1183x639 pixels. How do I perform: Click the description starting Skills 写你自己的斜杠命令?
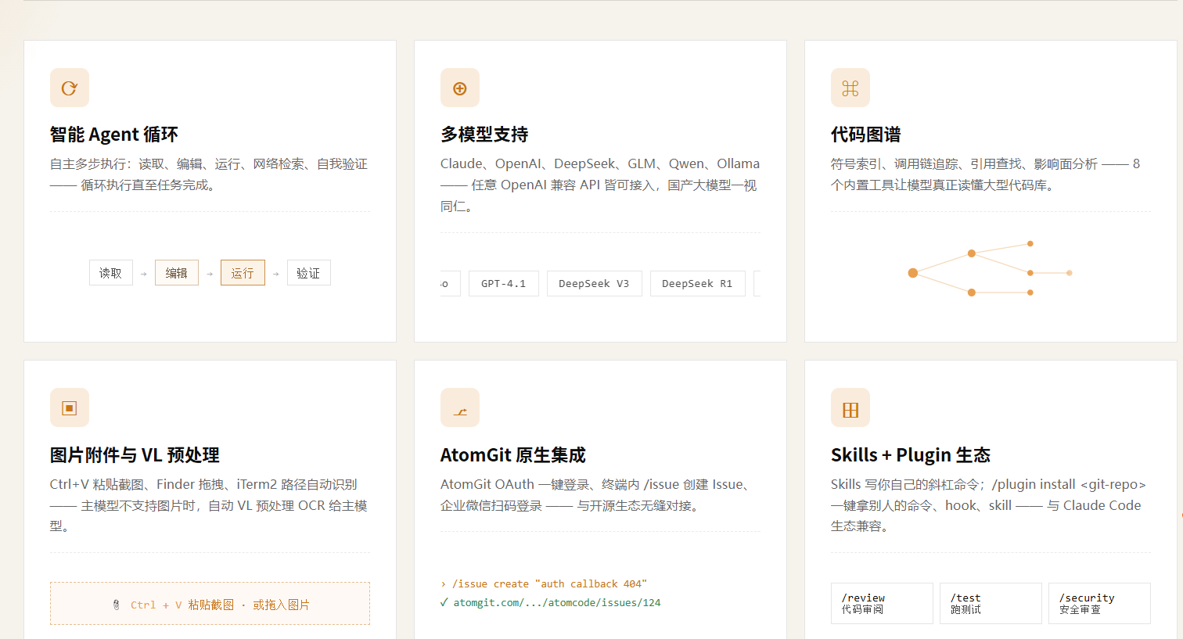(989, 505)
